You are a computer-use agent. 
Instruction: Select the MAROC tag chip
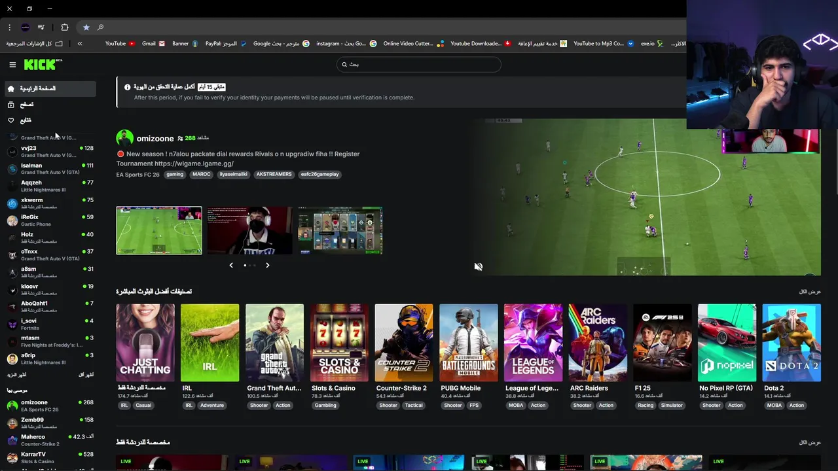click(x=202, y=175)
